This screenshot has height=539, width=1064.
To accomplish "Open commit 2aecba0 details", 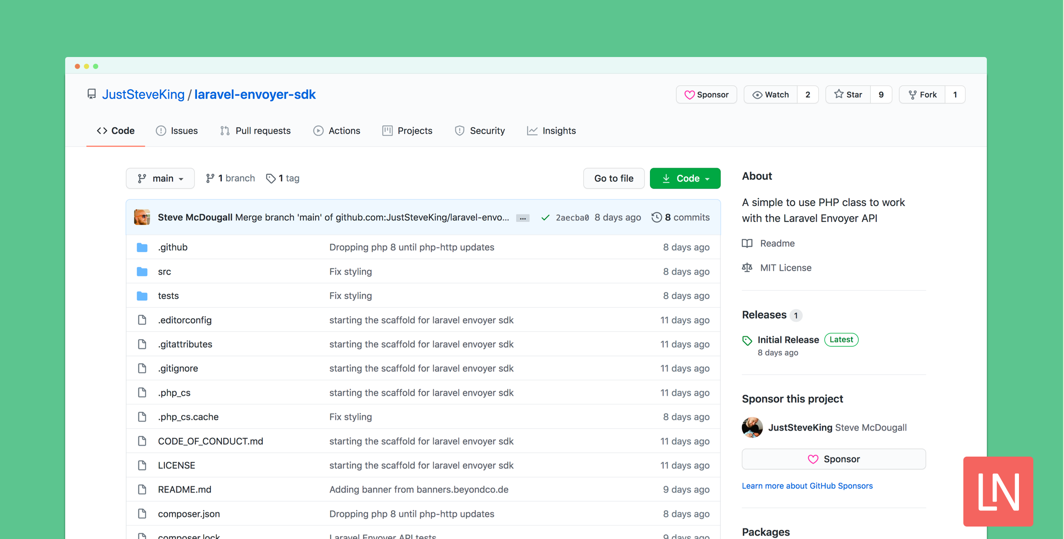I will (572, 217).
